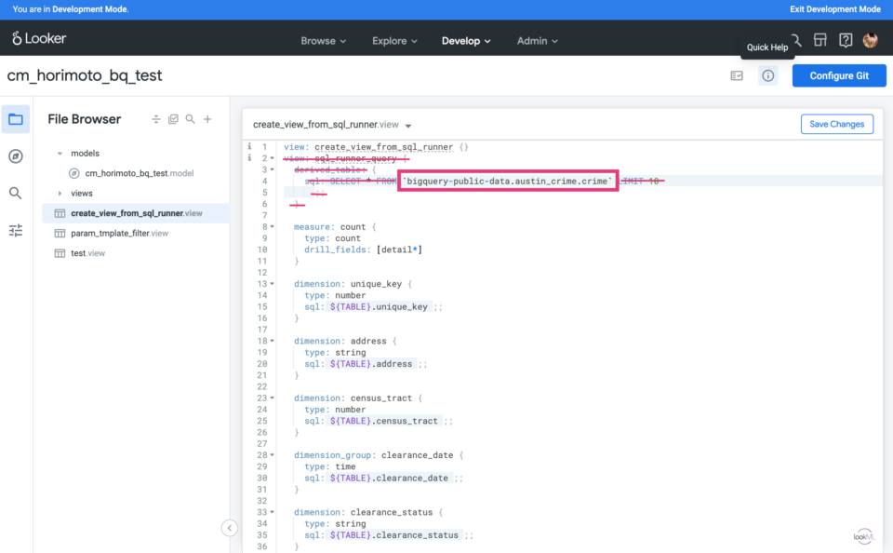Screen dimensions: 893x553
Task: Open the File Browser folder icon in sidebar
Action: click(x=16, y=119)
